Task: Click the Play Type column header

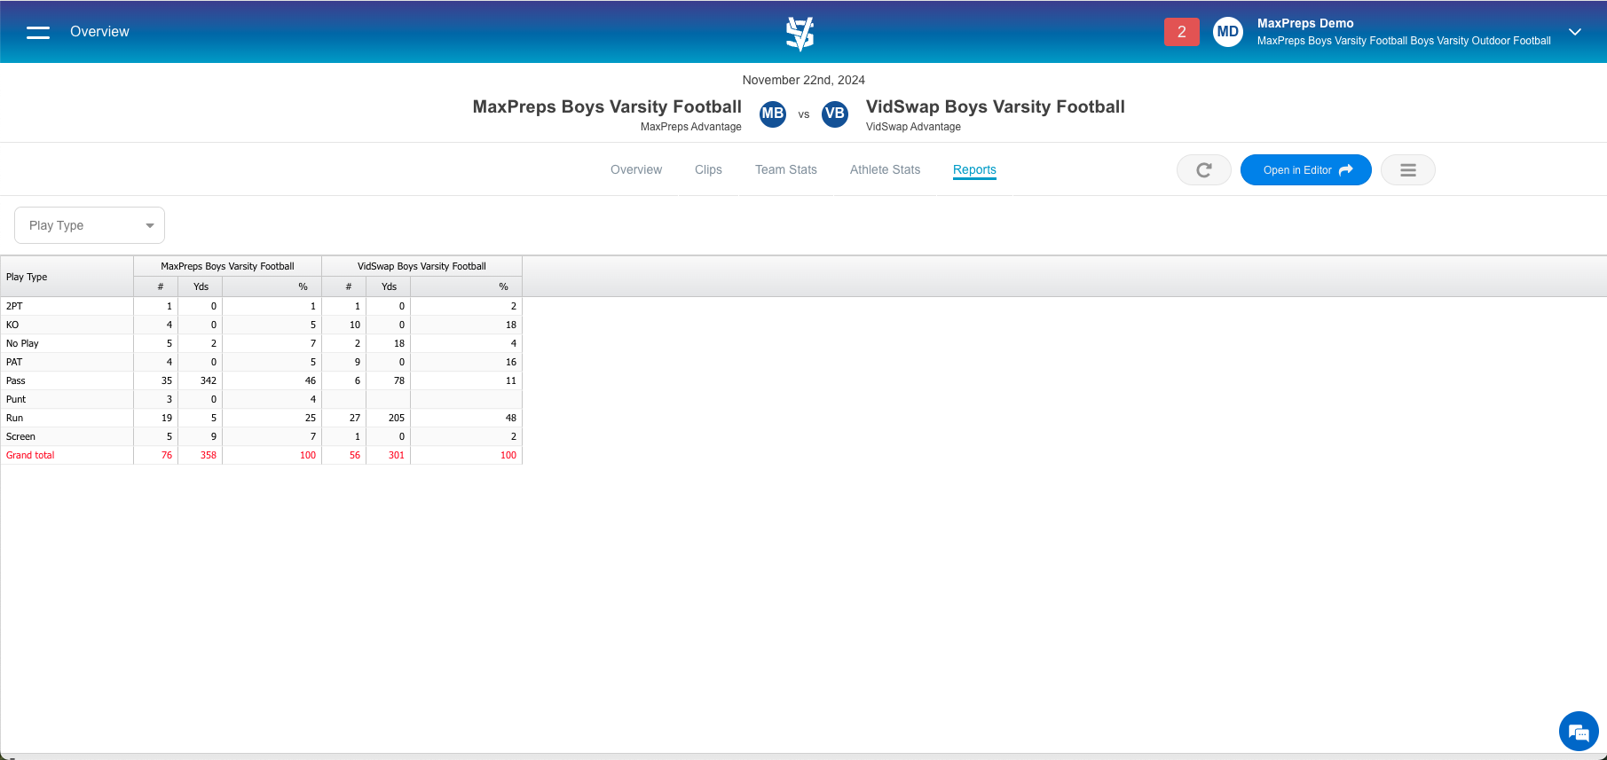Action: coord(67,277)
